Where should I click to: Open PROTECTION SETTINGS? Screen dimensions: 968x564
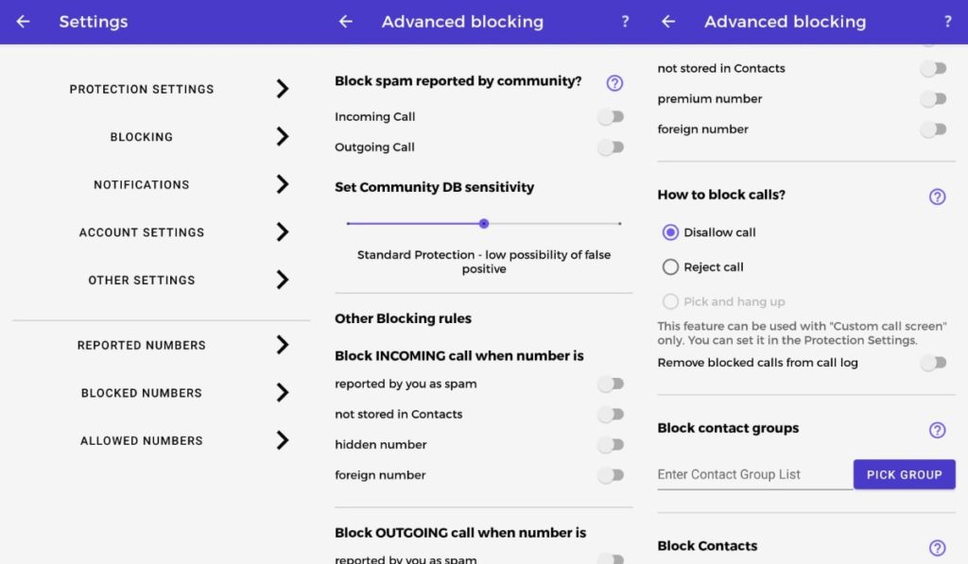click(x=141, y=89)
